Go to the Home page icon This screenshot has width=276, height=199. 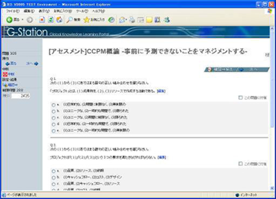tap(59, 20)
